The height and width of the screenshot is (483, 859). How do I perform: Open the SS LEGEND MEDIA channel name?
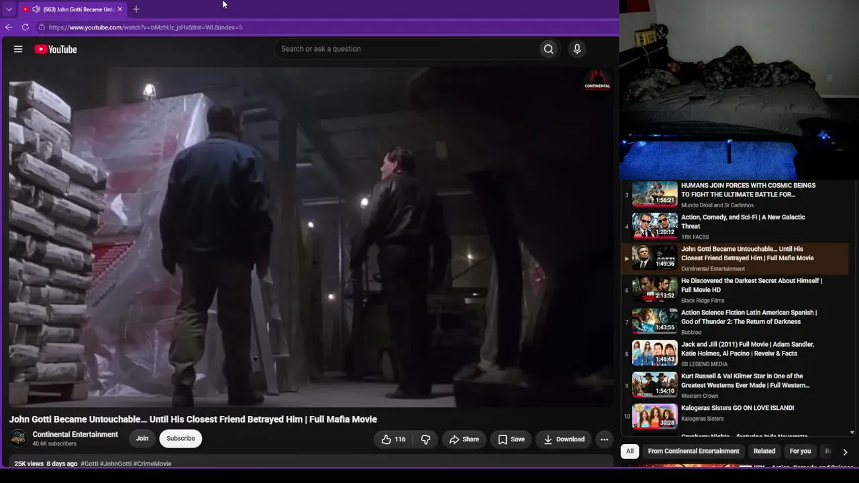704,364
